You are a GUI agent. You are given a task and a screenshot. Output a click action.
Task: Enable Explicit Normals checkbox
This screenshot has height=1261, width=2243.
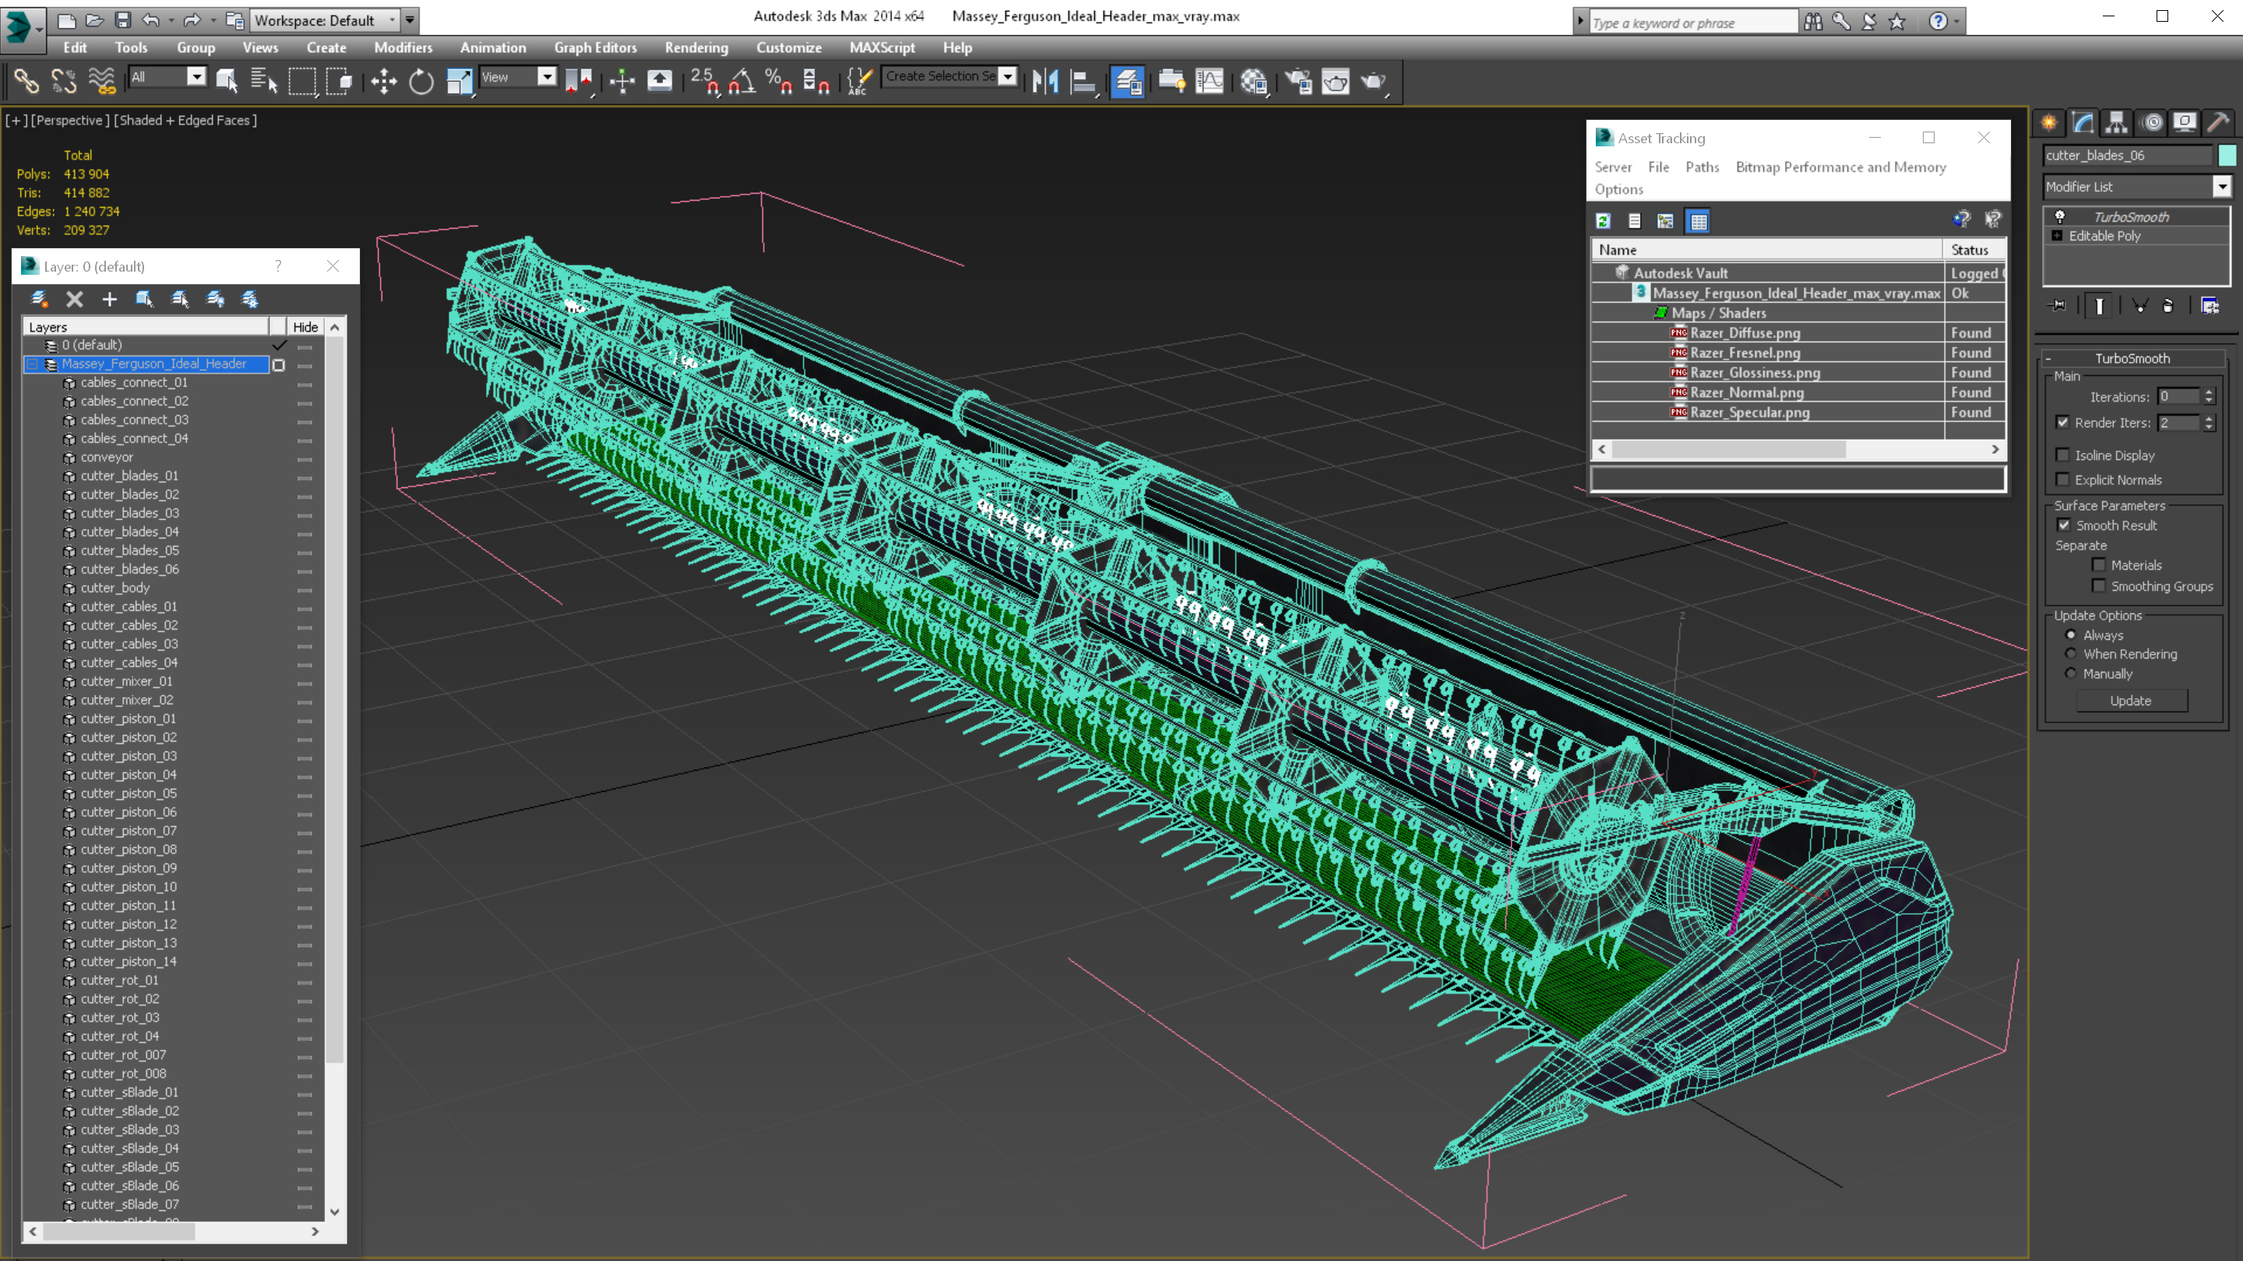tap(2063, 479)
